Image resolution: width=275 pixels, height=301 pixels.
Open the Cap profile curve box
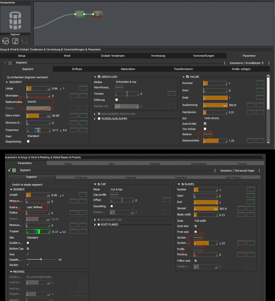tap(114, 195)
